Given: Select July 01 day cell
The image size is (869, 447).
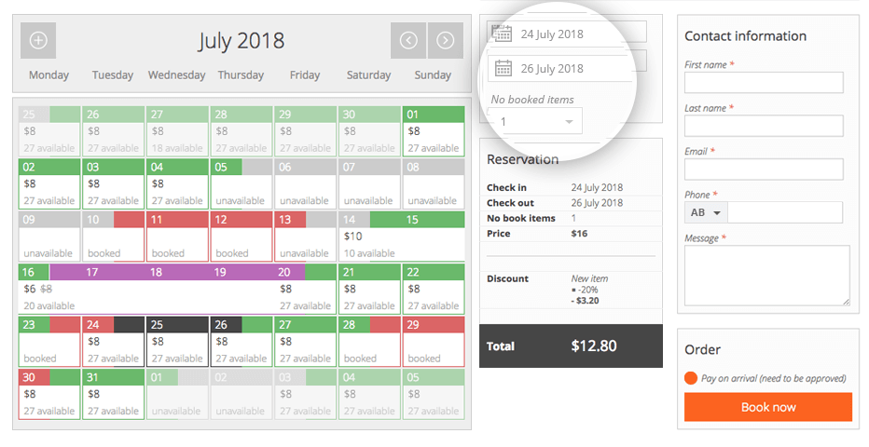Looking at the screenshot, I should coord(434,131).
